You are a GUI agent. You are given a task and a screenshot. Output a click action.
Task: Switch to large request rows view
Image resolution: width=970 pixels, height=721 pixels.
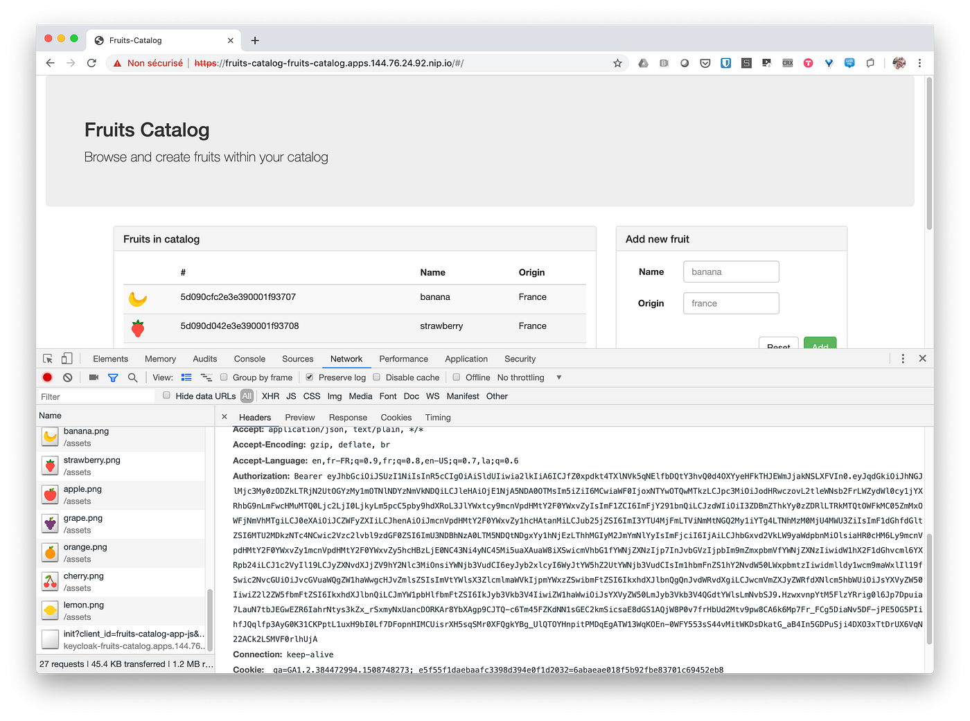pyautogui.click(x=186, y=377)
